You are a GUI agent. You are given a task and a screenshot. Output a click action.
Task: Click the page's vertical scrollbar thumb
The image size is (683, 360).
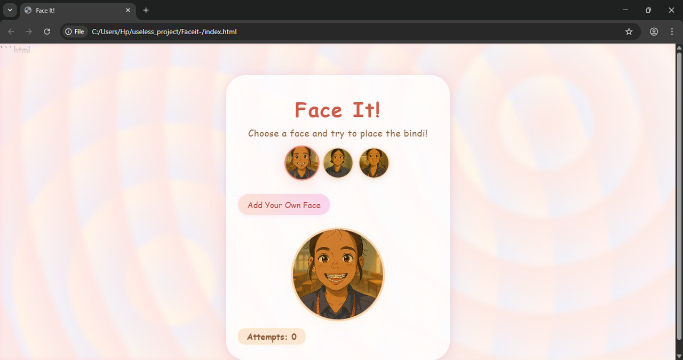(x=679, y=196)
